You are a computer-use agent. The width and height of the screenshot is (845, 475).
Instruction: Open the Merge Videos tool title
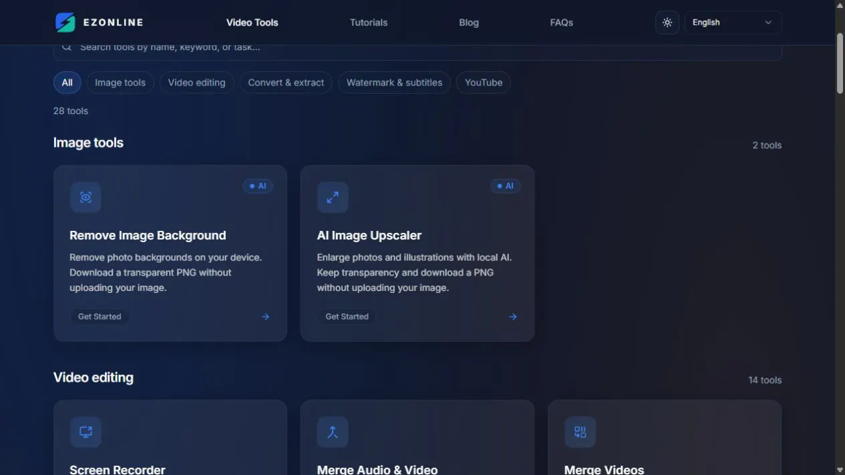point(605,470)
